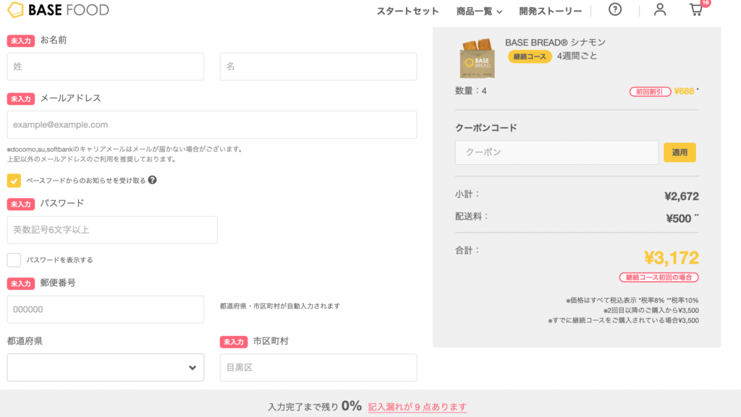Focus the password field
This screenshot has height=417, width=741.
(x=112, y=230)
